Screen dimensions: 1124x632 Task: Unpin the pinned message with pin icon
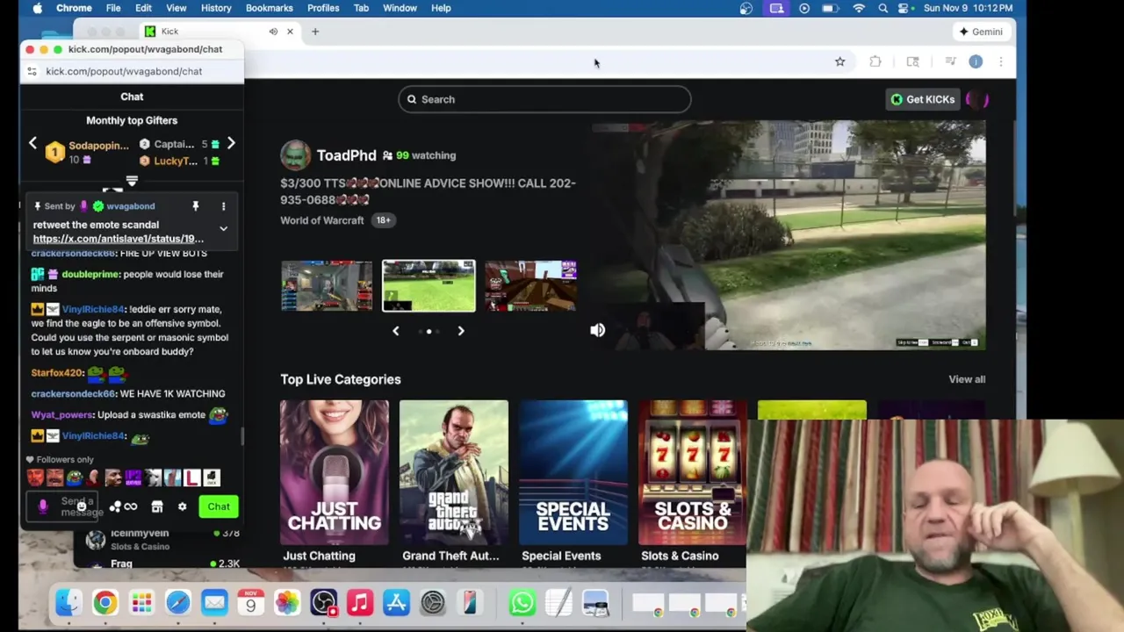coord(196,206)
